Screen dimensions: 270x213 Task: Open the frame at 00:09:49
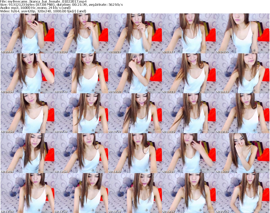point(81,113)
